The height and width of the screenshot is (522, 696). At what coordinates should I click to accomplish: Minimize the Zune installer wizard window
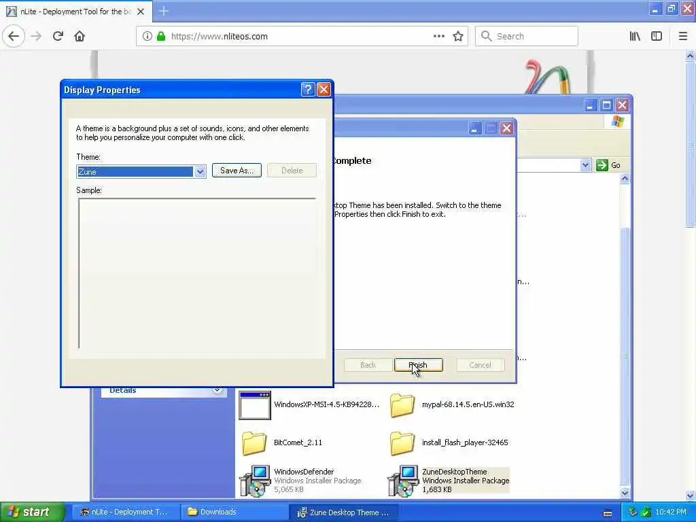[475, 128]
